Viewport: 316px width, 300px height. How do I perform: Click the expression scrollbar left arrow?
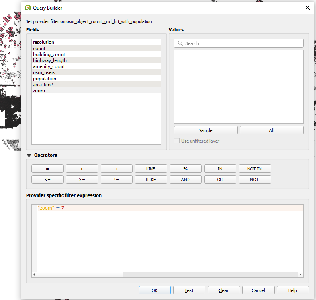[x=34, y=275]
